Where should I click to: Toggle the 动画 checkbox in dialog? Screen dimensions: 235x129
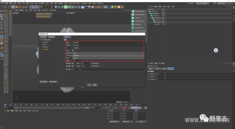tap(73, 51)
